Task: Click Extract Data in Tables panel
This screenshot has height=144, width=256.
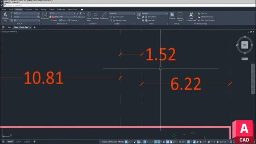Action: tap(151, 17)
